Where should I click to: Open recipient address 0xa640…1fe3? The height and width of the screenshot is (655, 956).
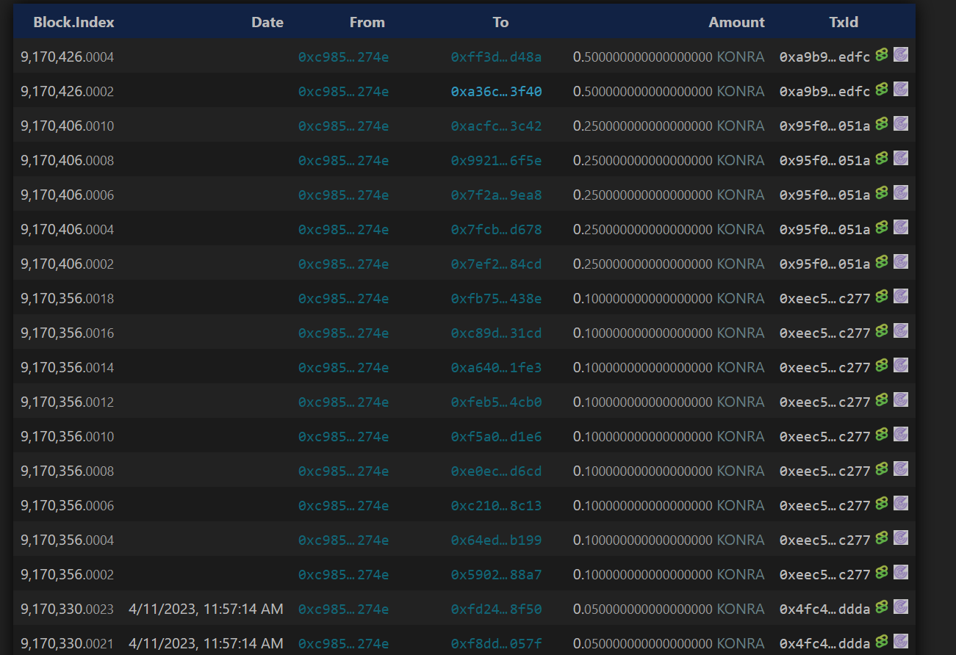(x=496, y=367)
